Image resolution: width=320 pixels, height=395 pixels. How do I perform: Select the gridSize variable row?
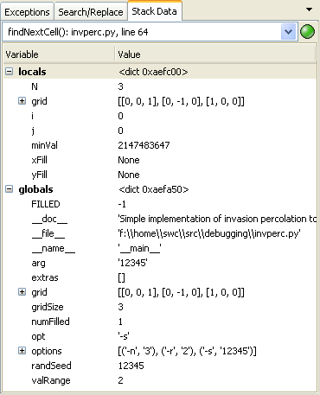[x=160, y=307]
